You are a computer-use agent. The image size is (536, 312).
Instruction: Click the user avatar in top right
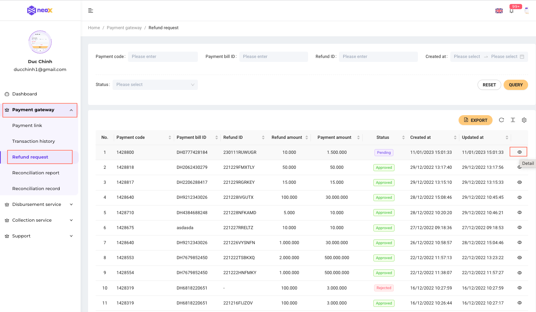pyautogui.click(x=527, y=11)
